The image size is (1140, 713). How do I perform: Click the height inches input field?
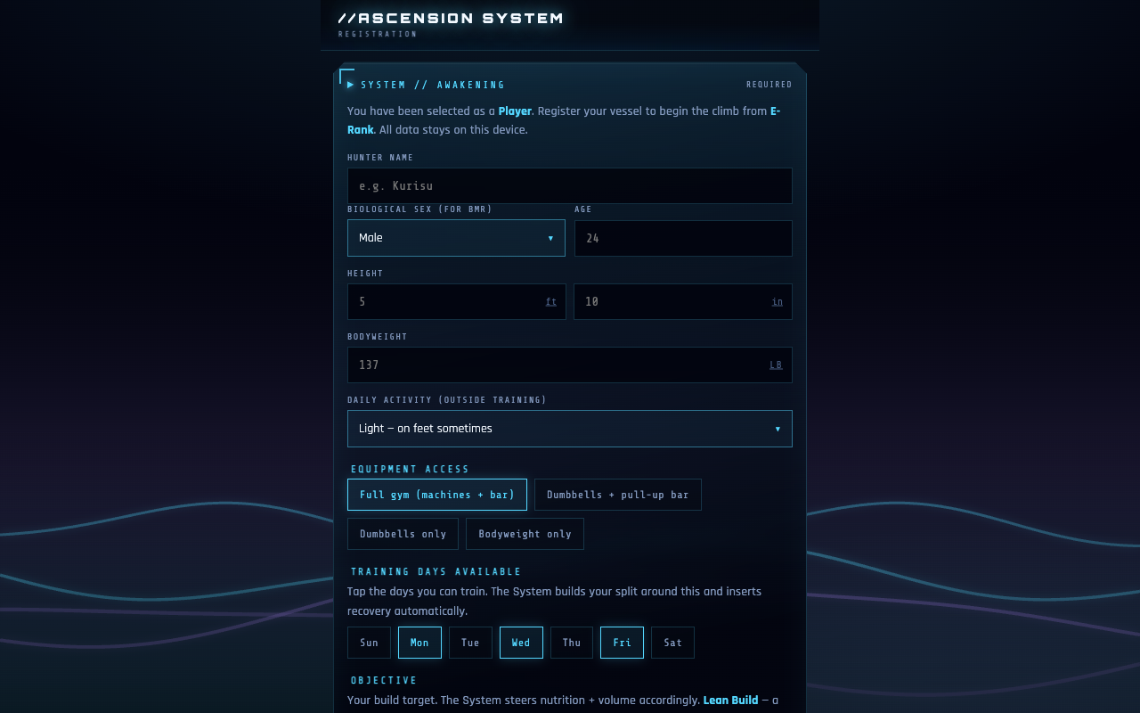point(683,301)
